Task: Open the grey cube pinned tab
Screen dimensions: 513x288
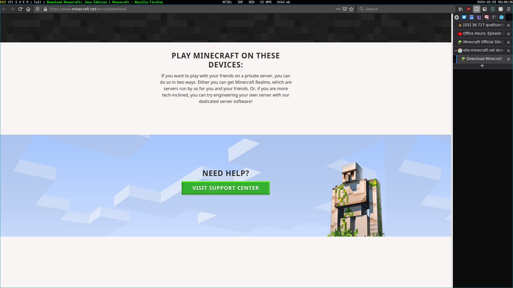Action: pyautogui.click(x=494, y=17)
